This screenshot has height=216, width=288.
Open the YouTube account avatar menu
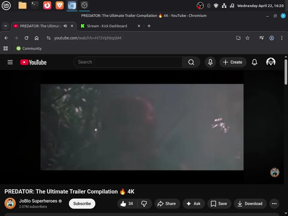(x=271, y=62)
